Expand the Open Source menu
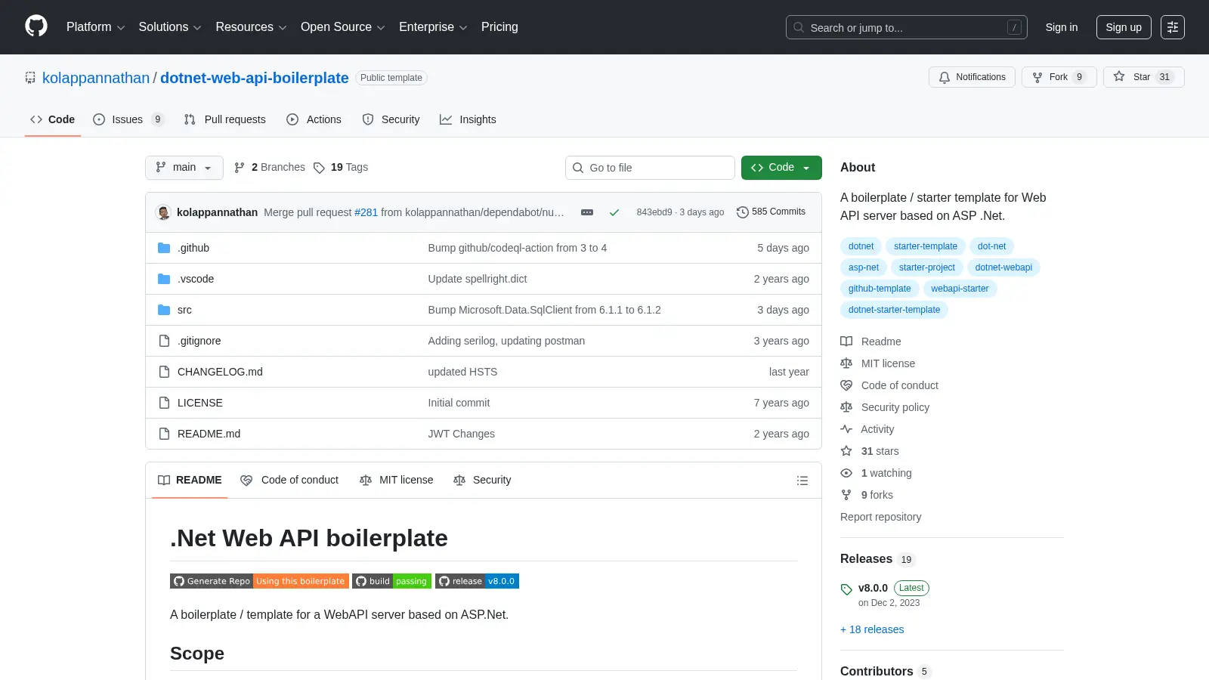The height and width of the screenshot is (680, 1209). click(343, 27)
